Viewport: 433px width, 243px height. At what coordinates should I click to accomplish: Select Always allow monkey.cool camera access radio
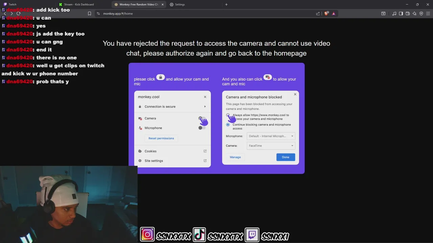228,115
